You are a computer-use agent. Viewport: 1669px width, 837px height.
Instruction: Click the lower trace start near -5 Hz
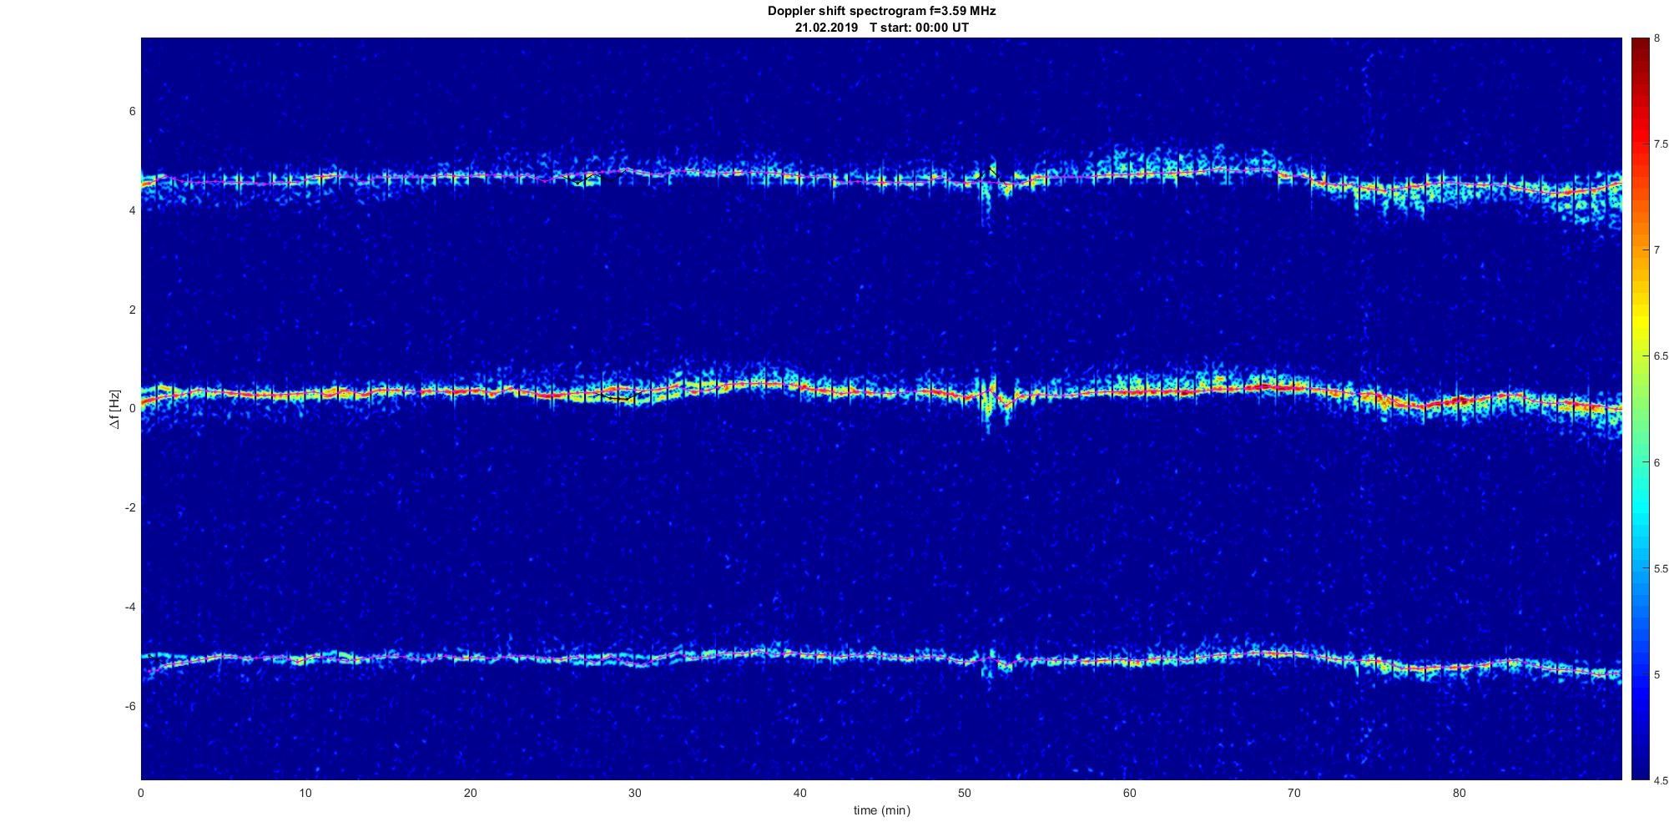[x=154, y=663]
